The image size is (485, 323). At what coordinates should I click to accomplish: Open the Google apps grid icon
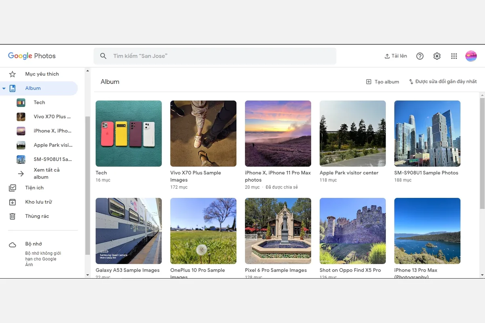tap(454, 56)
